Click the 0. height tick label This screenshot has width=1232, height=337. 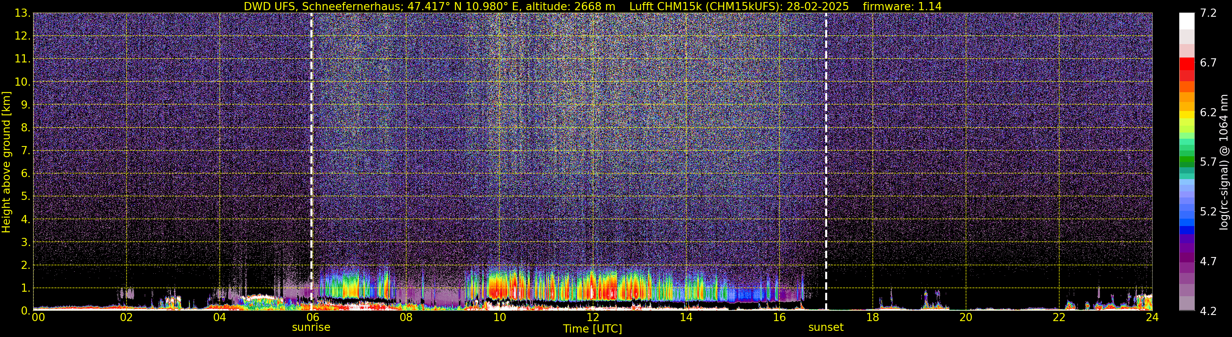pyautogui.click(x=25, y=311)
